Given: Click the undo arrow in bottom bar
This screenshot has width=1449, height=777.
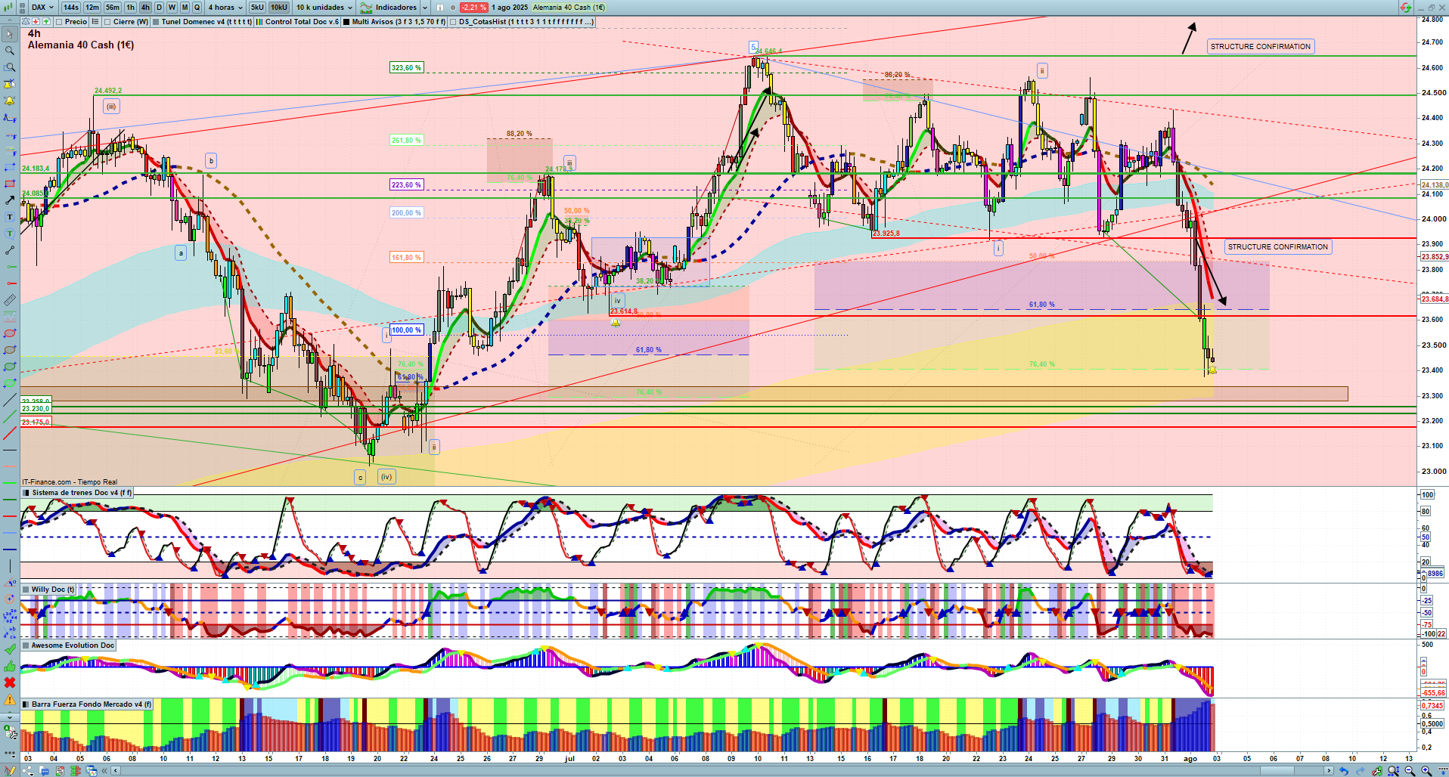Looking at the screenshot, I should click(x=1343, y=771).
